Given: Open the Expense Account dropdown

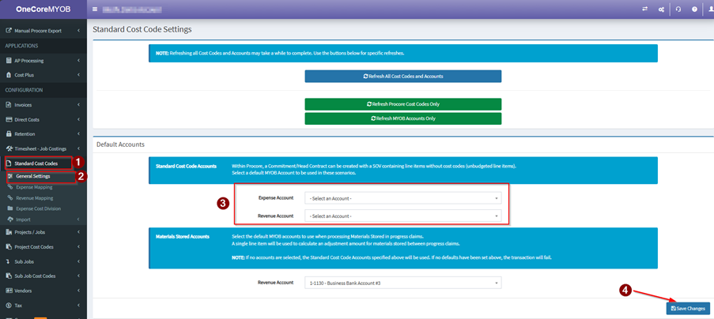Looking at the screenshot, I should (x=403, y=198).
